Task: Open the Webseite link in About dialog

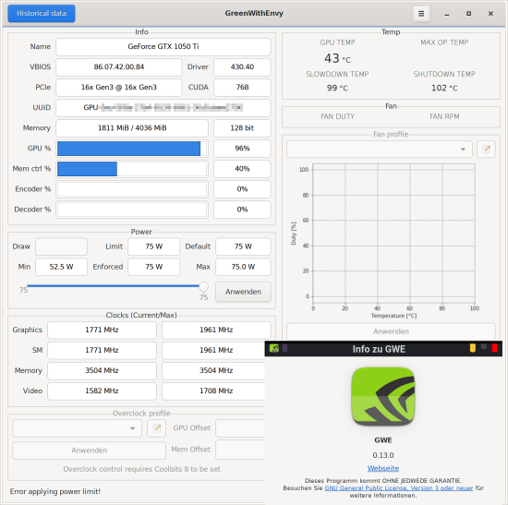Action: point(383,468)
